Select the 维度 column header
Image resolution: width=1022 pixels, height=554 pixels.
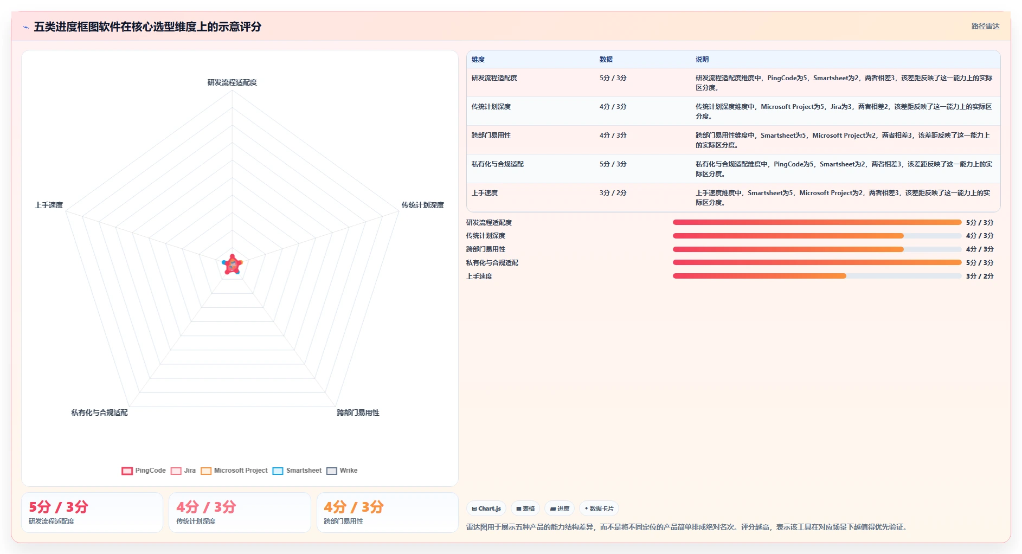(x=478, y=60)
